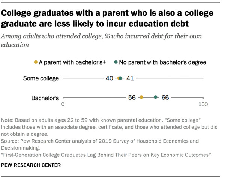Click the yellow legend dot for parent with bachelor's+
Image resolution: width=225 pixels, height=179 pixels.
click(x=36, y=61)
